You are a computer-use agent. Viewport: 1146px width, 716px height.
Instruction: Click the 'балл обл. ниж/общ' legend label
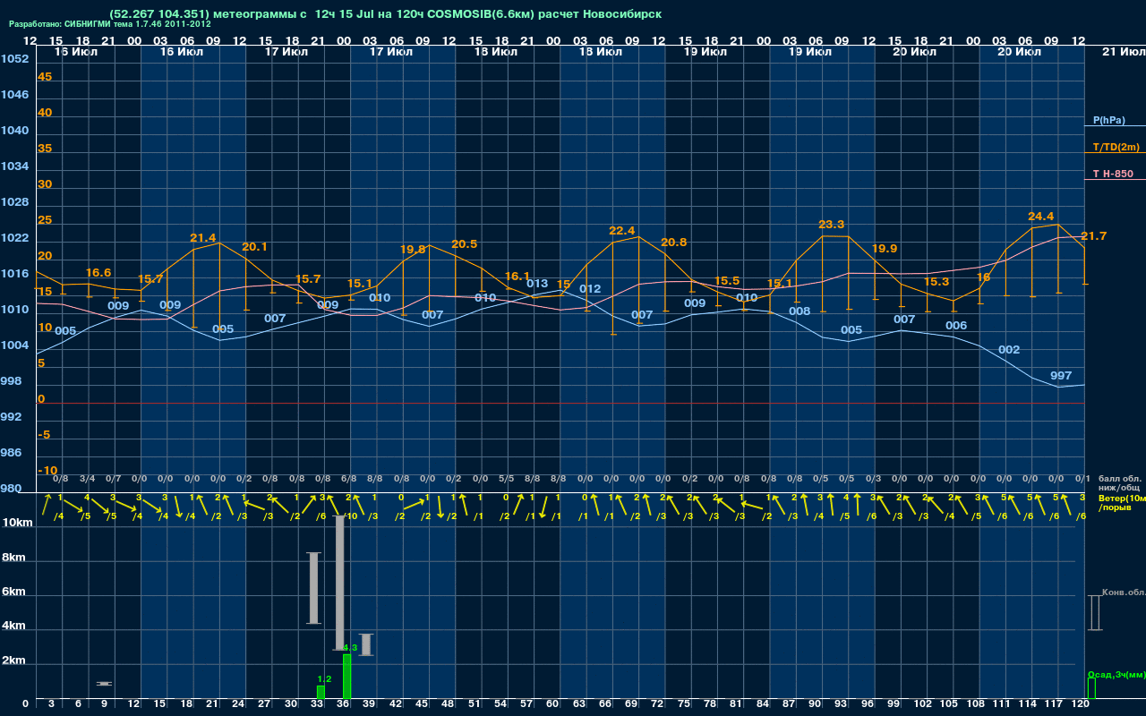(x=1120, y=483)
